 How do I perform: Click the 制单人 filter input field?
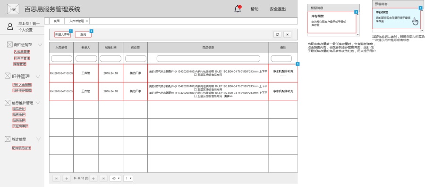click(86, 58)
